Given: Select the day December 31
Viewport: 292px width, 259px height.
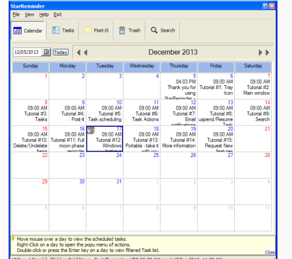Looking at the screenshot, I should pyautogui.click(x=105, y=192).
